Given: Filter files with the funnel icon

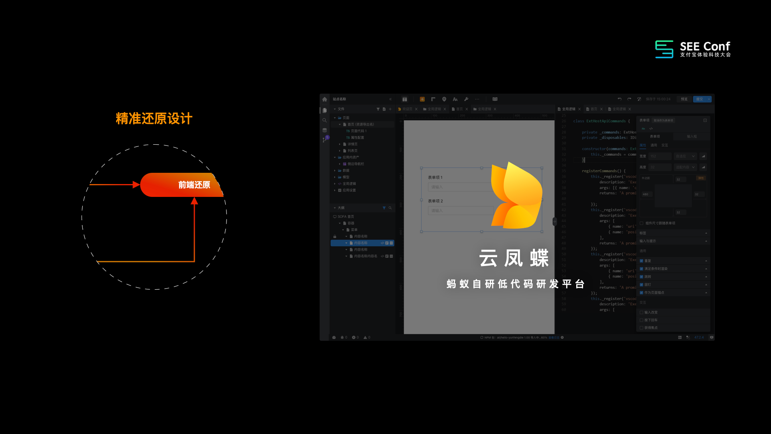Looking at the screenshot, I should pos(378,109).
